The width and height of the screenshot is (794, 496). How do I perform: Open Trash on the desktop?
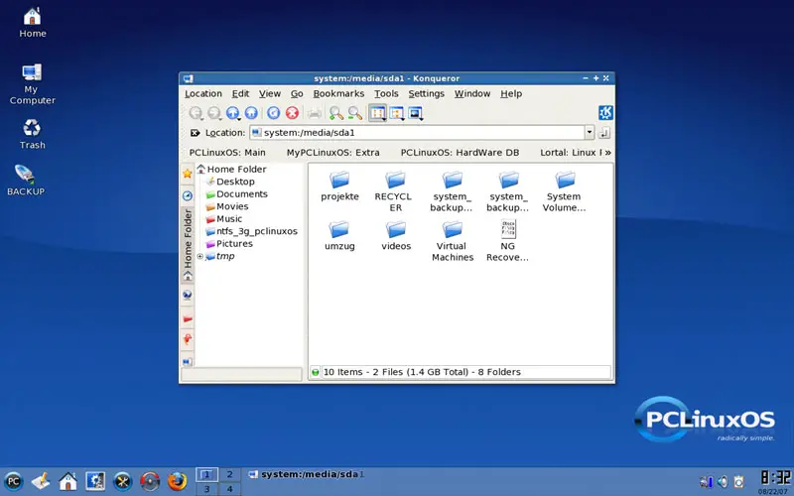point(32,134)
